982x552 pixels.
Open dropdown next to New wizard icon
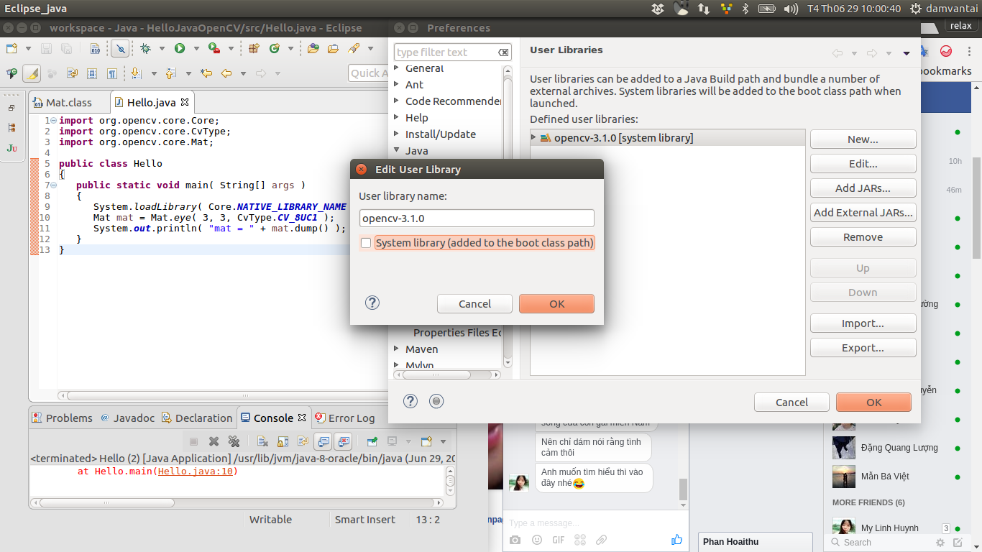tap(29, 49)
